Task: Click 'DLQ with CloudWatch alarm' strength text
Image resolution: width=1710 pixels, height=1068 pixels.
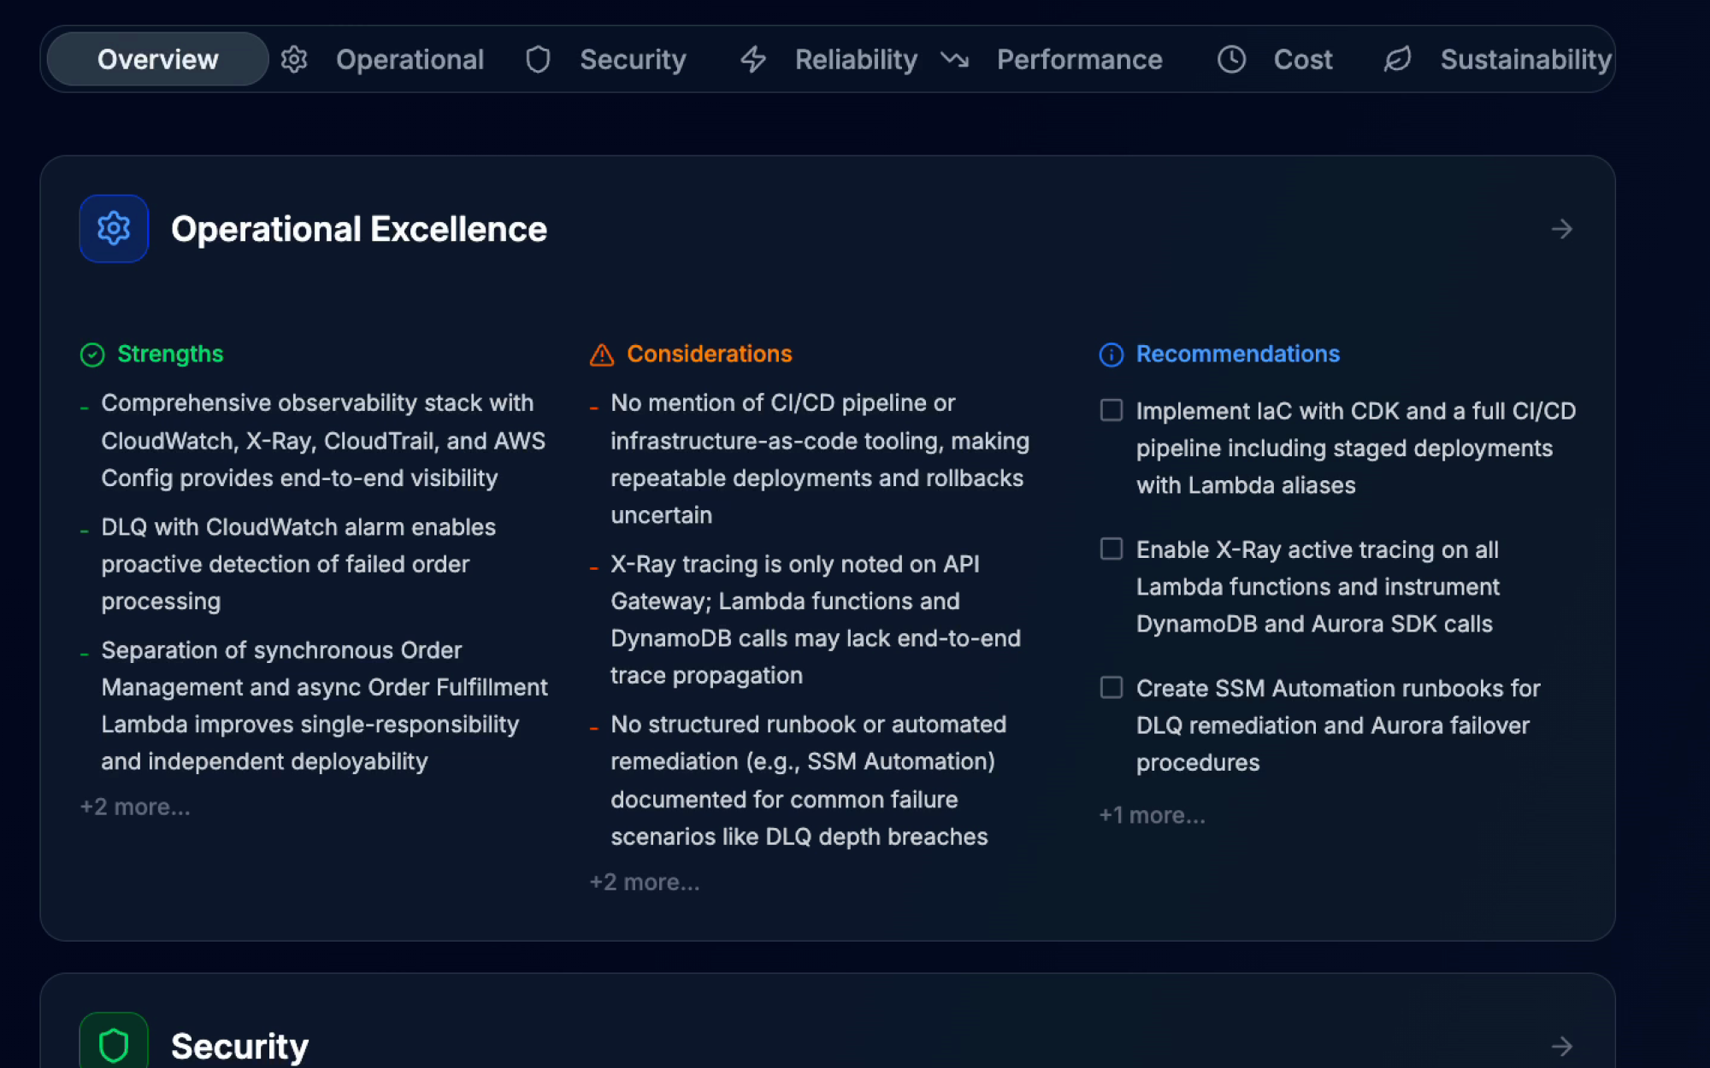Action: (298, 564)
